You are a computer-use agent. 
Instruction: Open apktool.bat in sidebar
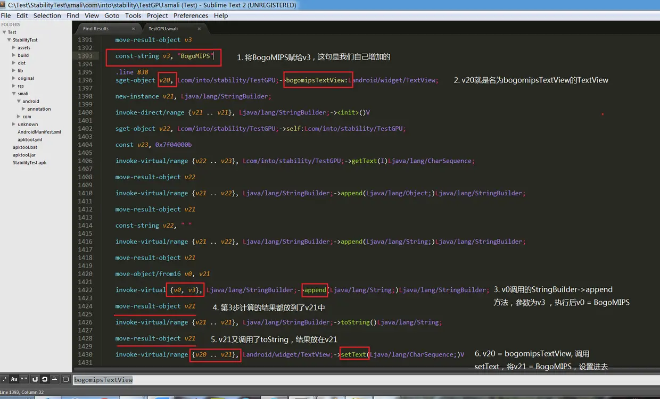pyautogui.click(x=25, y=147)
